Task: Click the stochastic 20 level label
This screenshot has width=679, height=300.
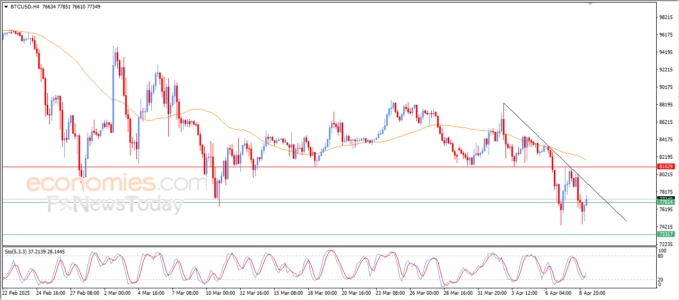Action: click(x=661, y=279)
